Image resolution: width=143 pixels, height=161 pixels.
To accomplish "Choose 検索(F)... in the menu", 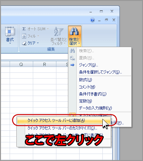I will 100,51.
